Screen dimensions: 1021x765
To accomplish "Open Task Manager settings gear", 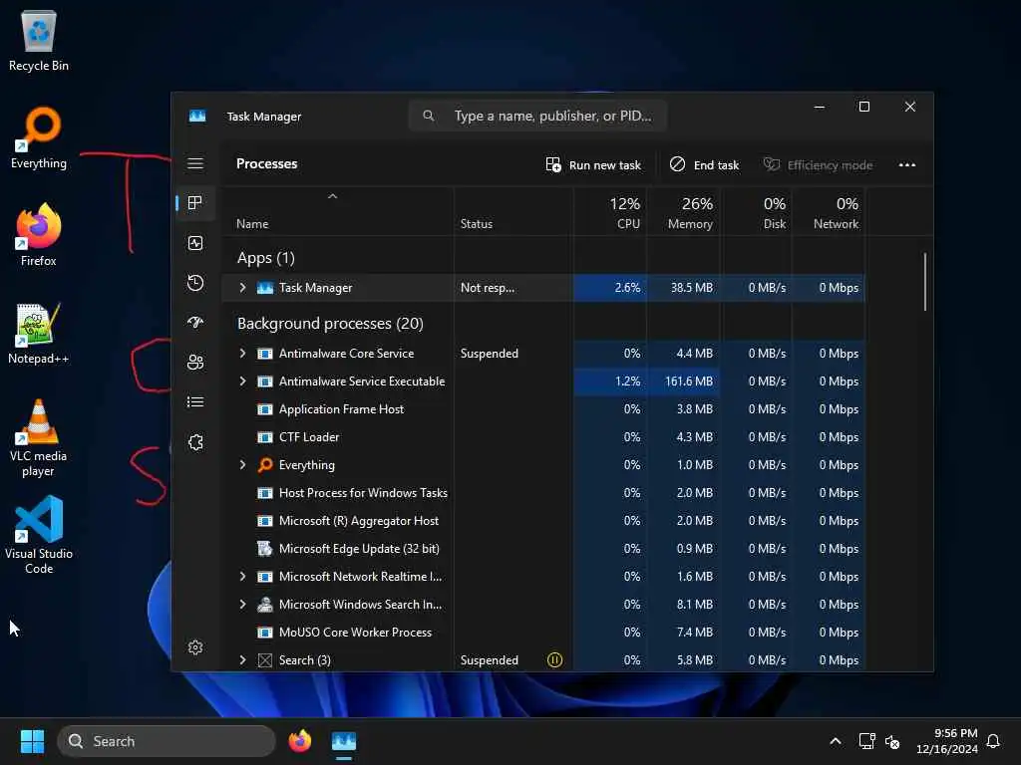I will pos(195,647).
